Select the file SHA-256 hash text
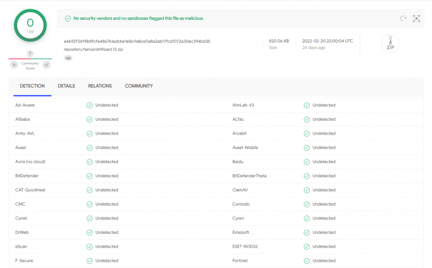 pos(137,41)
